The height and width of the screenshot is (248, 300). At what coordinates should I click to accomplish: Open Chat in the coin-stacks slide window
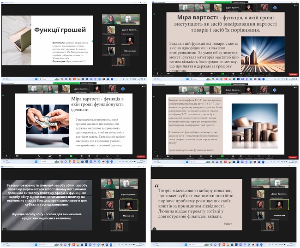(211, 157)
